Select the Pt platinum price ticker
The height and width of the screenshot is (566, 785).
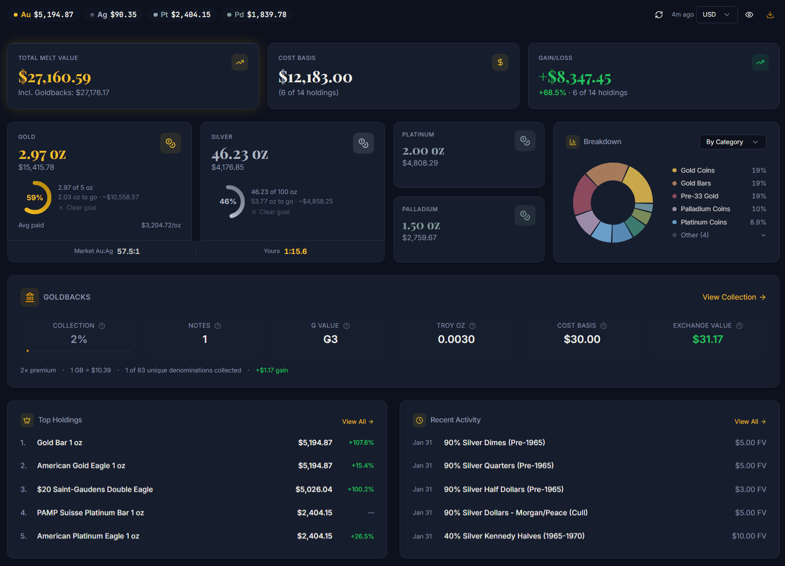tap(182, 14)
